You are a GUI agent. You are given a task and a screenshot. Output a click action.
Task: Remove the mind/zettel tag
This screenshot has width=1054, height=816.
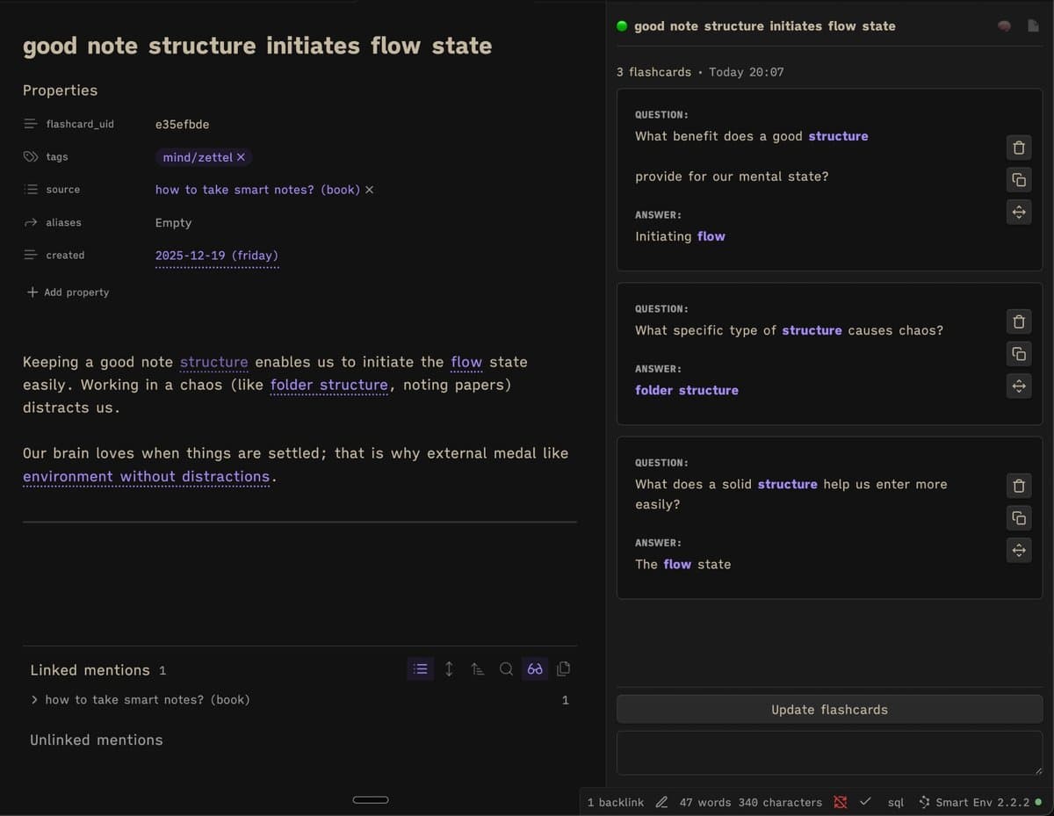241,157
